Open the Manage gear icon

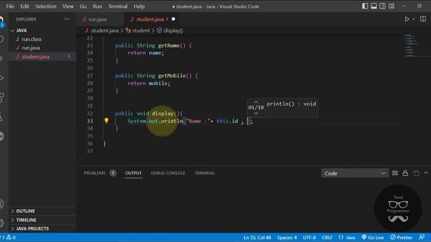1,223
